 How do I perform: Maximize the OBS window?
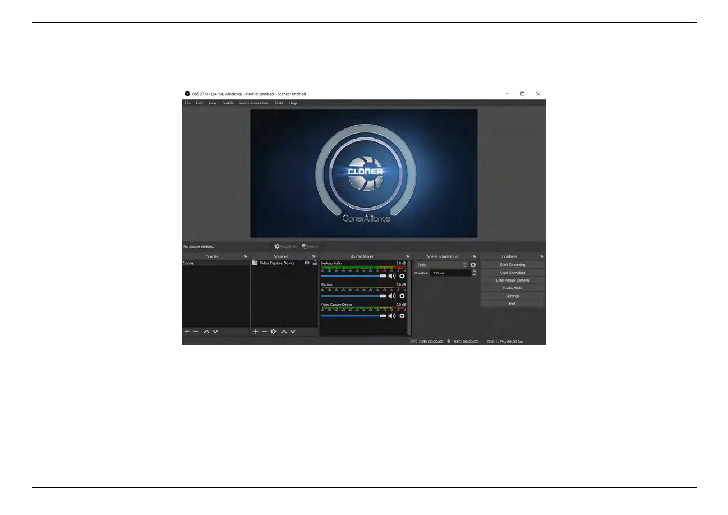[522, 94]
